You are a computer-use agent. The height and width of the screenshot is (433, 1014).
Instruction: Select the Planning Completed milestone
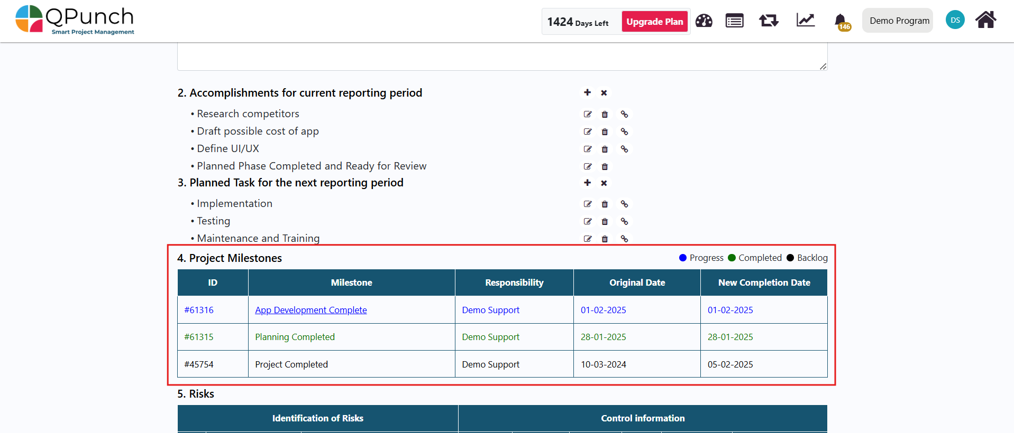[x=295, y=337]
